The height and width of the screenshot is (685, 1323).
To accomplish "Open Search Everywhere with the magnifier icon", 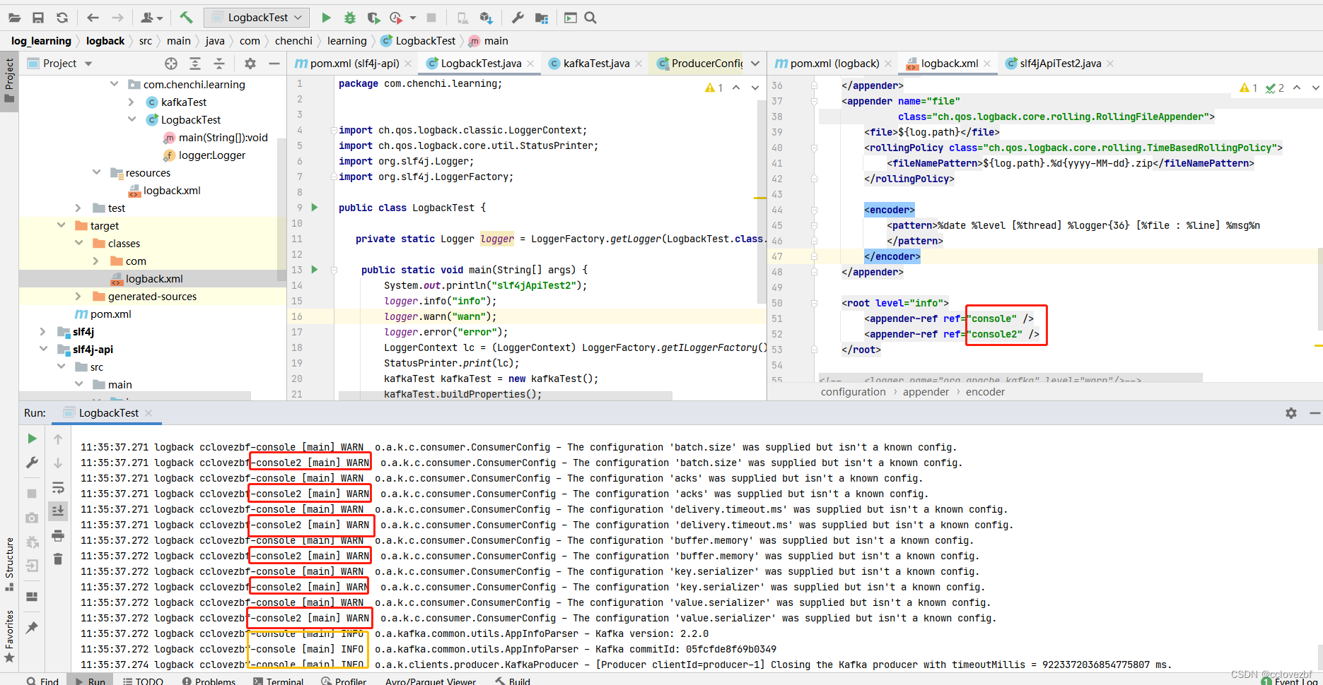I will click(591, 18).
